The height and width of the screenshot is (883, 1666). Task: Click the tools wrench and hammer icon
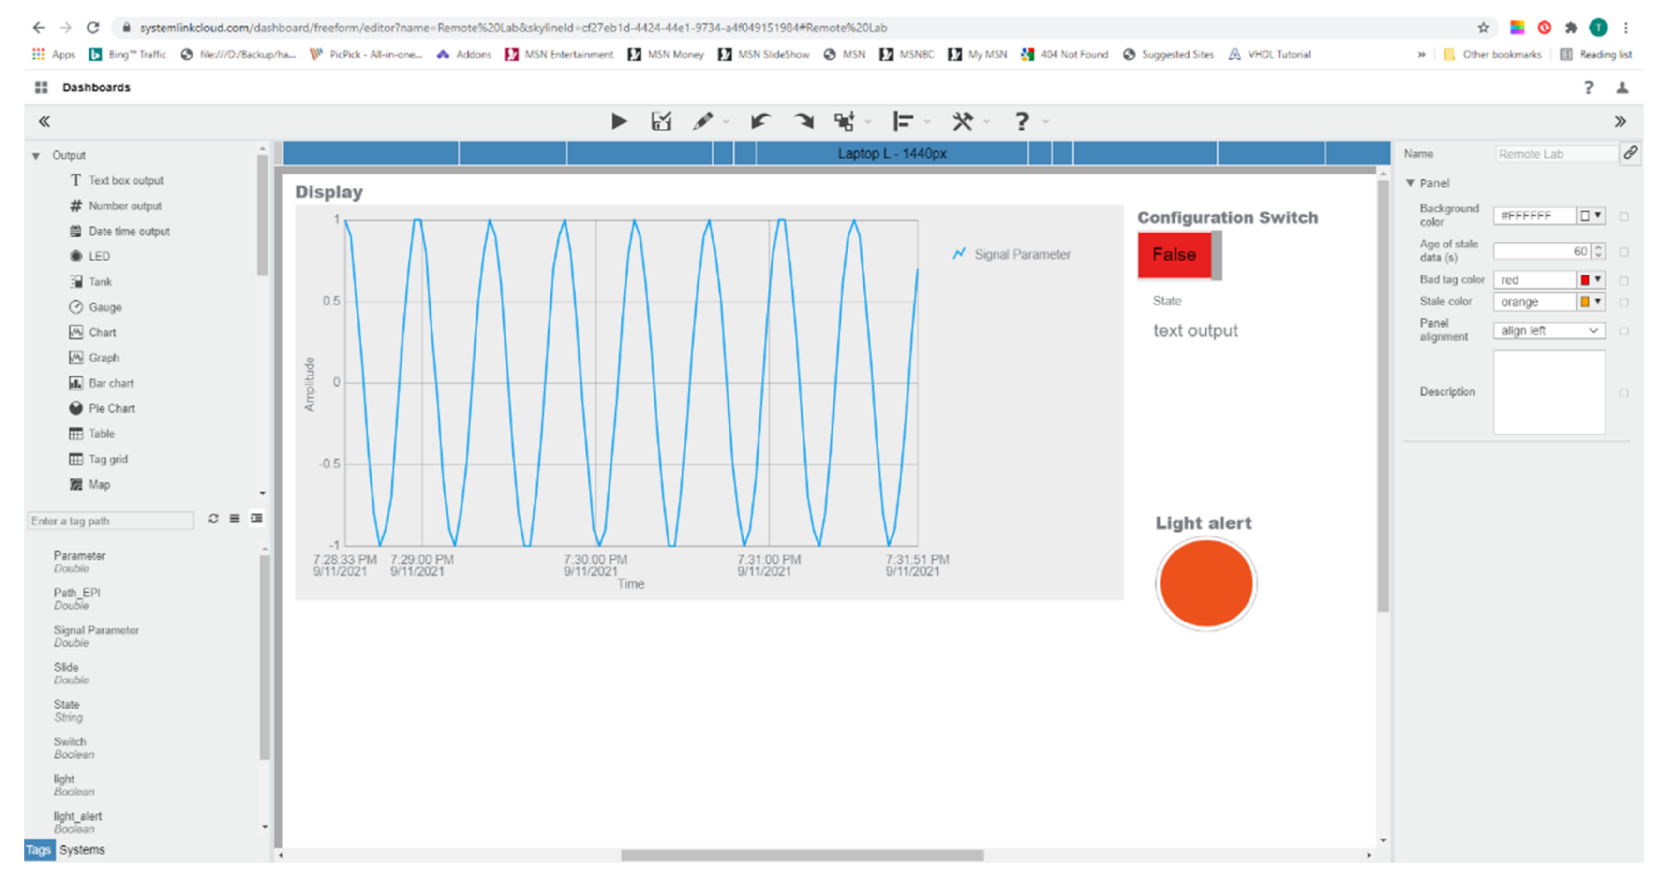(x=962, y=121)
